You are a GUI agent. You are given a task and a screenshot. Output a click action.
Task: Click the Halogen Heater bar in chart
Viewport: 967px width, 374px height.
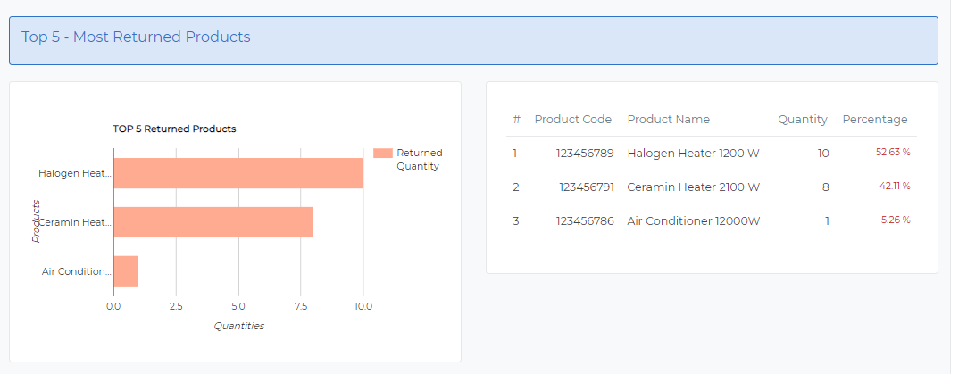pos(238,173)
